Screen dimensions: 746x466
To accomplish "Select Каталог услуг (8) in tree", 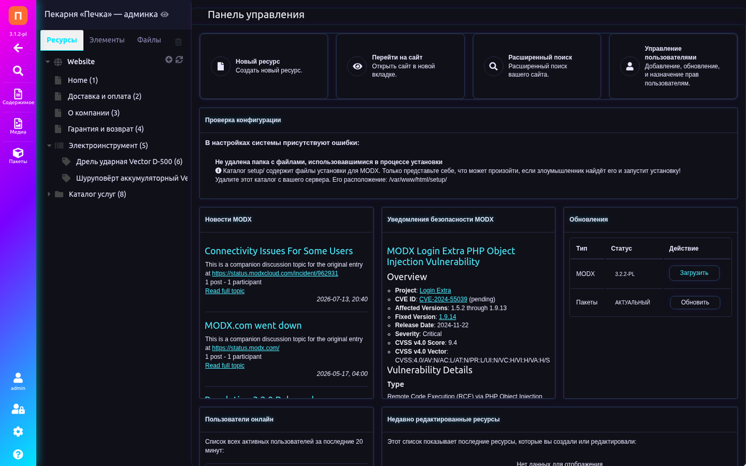I will pos(97,194).
